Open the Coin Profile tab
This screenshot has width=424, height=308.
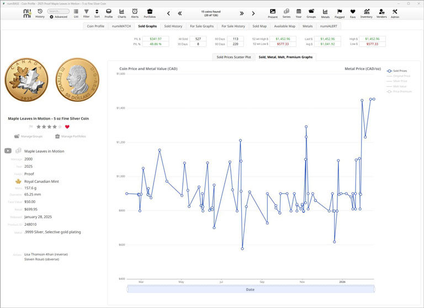point(96,26)
